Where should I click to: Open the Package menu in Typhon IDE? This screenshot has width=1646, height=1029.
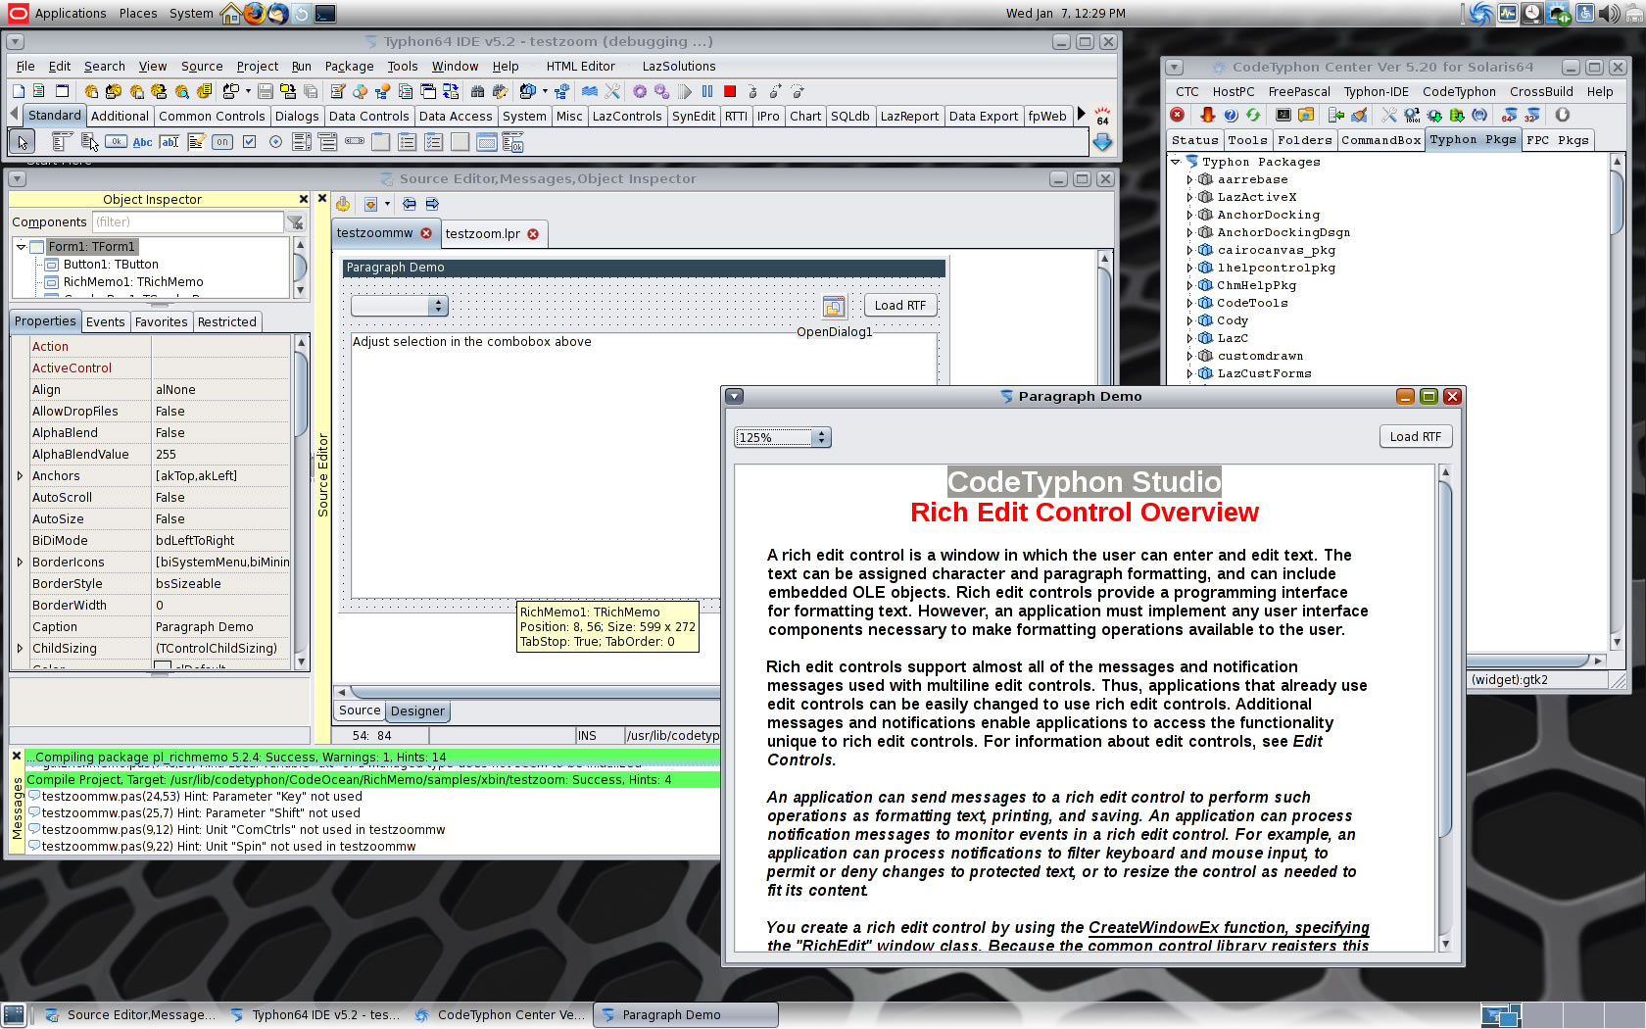[x=349, y=67]
